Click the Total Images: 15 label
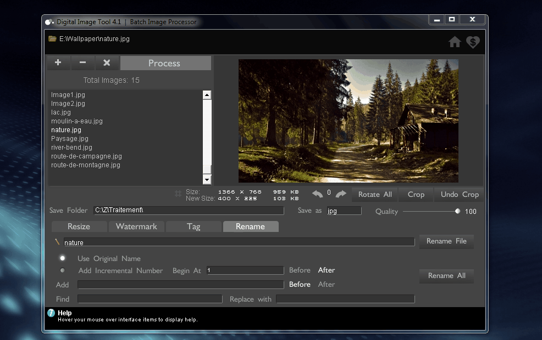The width and height of the screenshot is (542, 340). (111, 81)
